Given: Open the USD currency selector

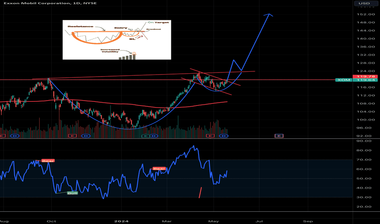Looking at the screenshot, I should (x=365, y=3).
